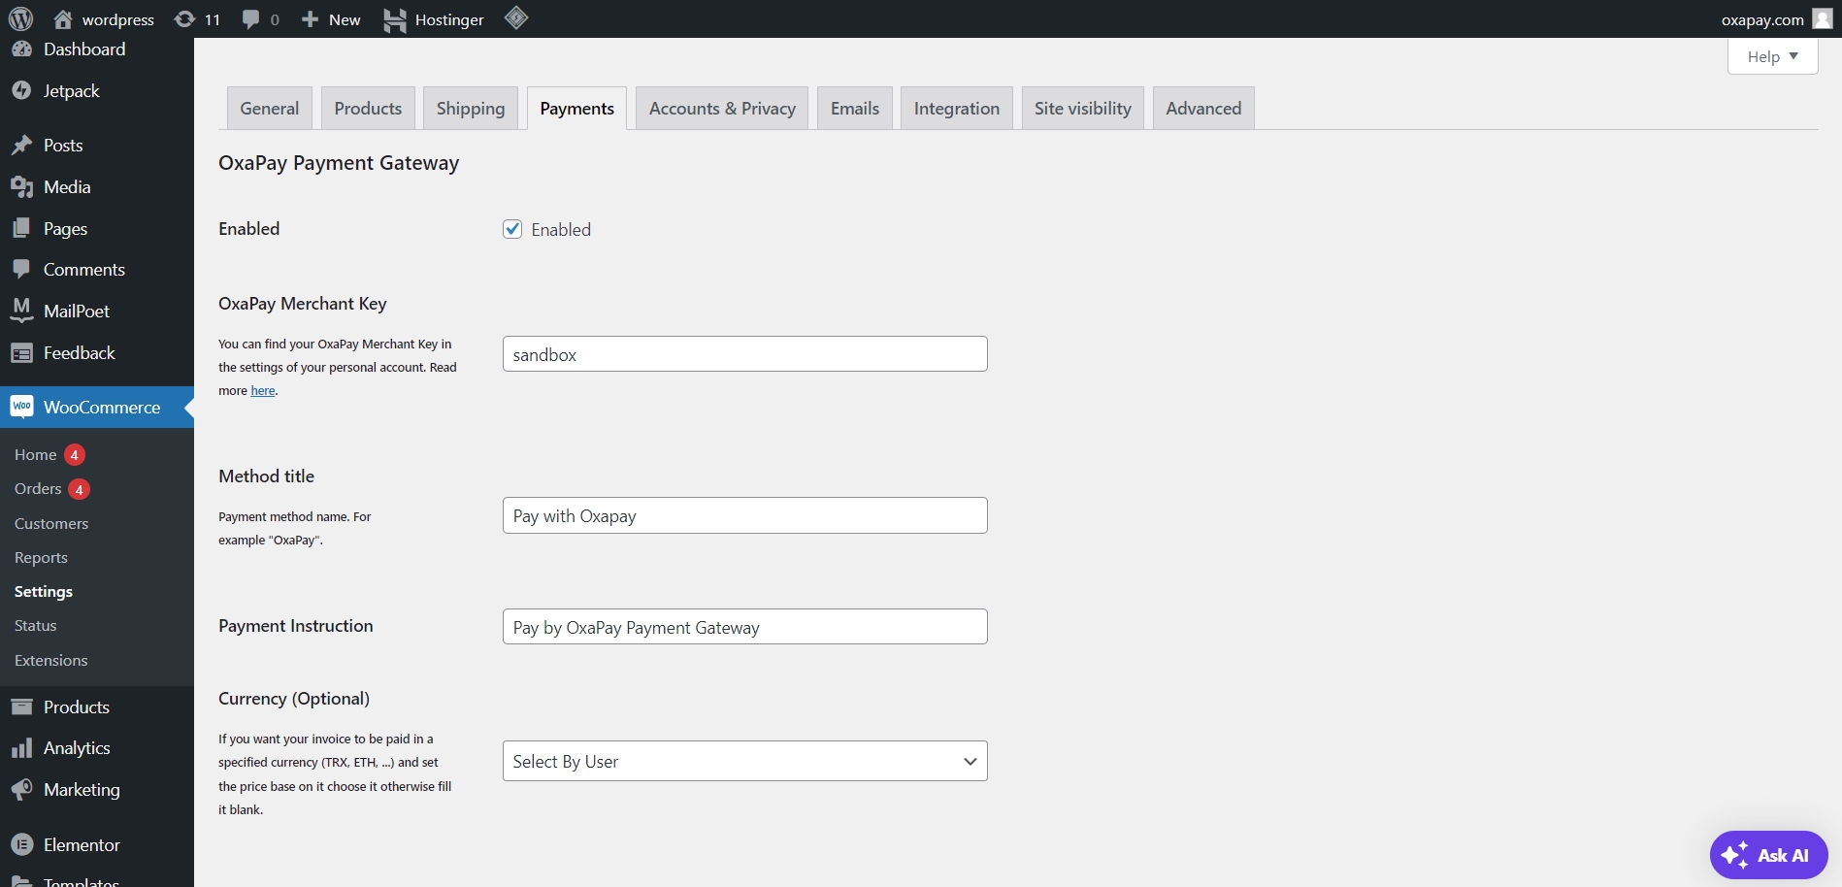Click the WordPress logo icon
The image size is (1842, 887).
pos(20,18)
